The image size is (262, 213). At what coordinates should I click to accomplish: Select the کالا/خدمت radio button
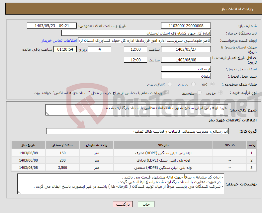coord(170,84)
